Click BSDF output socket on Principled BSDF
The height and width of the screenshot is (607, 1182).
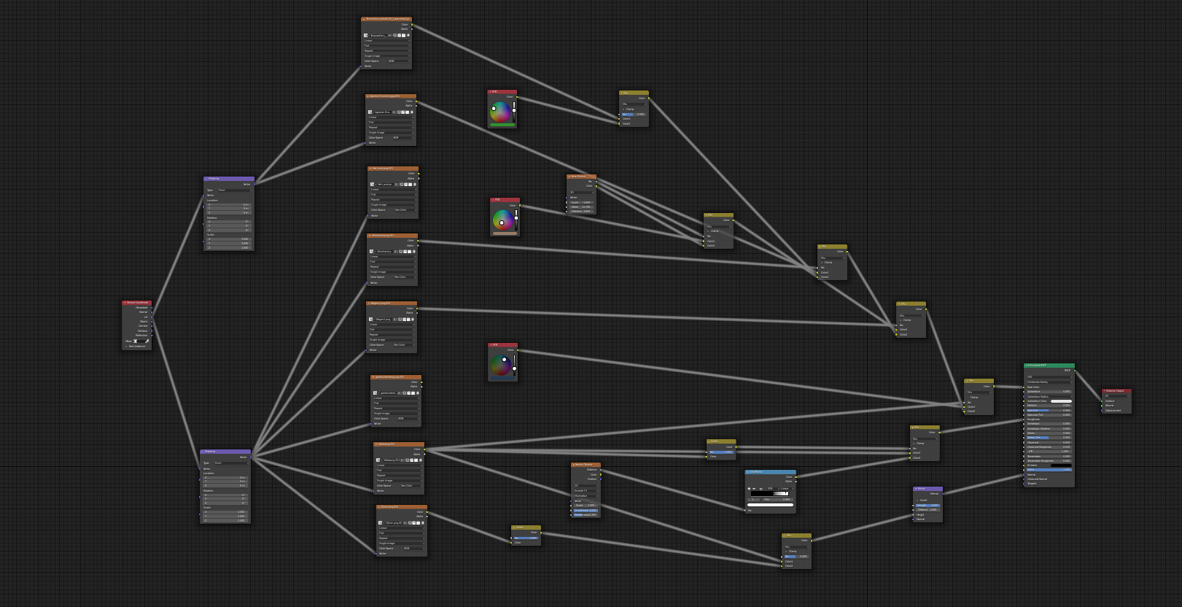(x=1075, y=371)
